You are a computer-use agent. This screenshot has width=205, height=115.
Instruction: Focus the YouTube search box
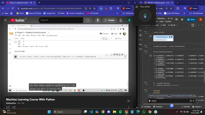pos(61,20)
